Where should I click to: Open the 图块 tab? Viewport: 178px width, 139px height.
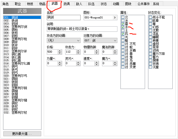pyautogui.click(x=128, y=4)
